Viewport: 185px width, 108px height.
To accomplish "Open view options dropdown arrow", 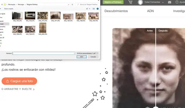I will pos(90,9).
